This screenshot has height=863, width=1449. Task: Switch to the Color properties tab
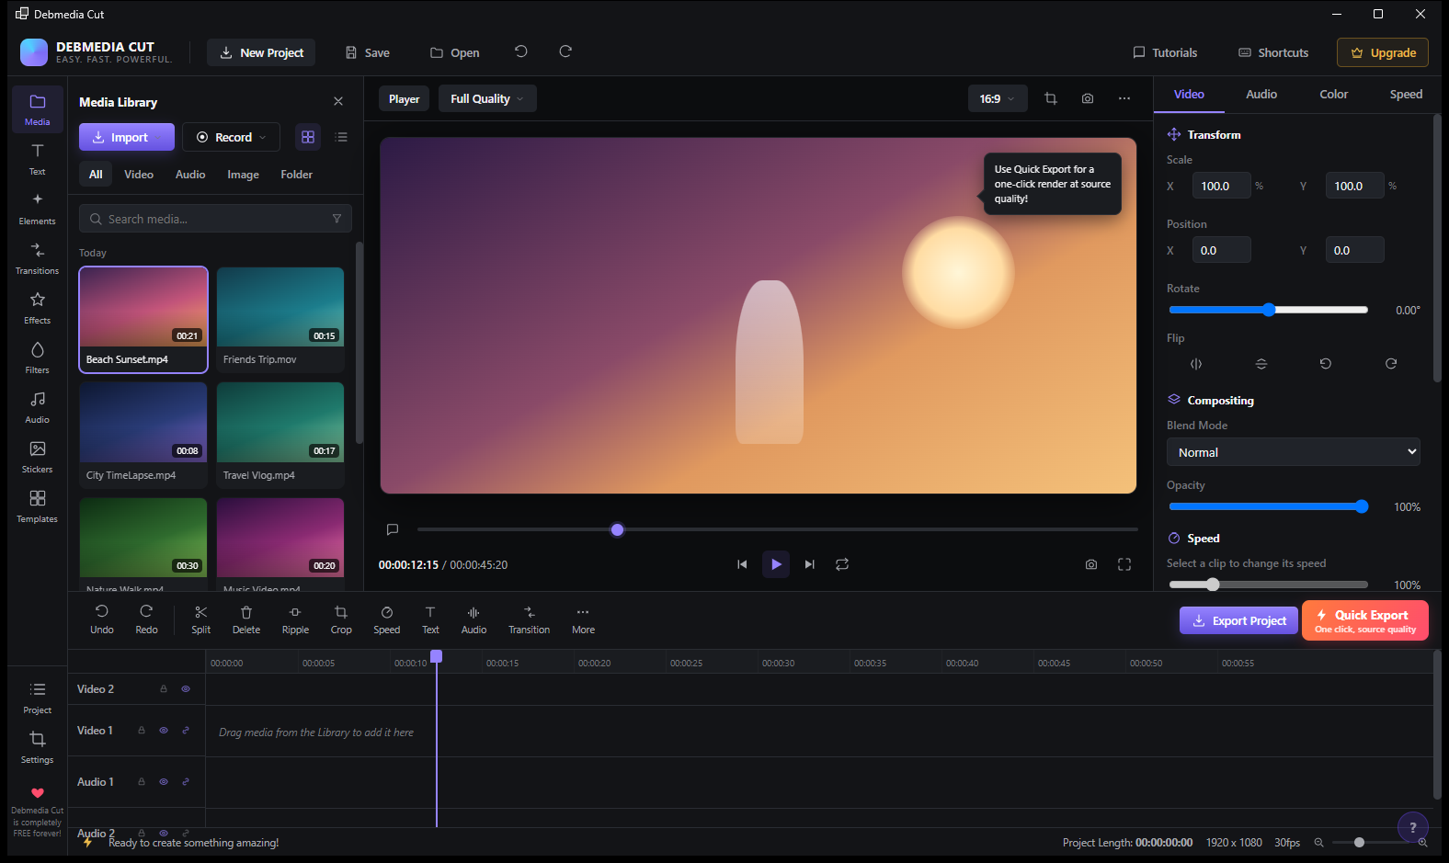coord(1334,94)
